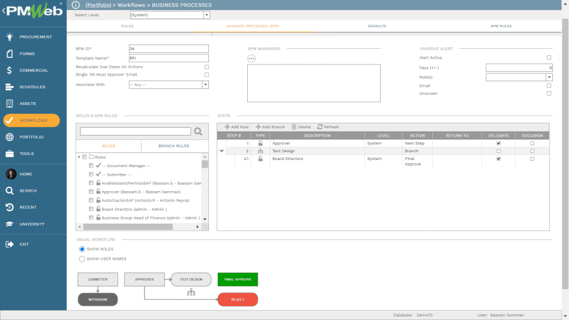Click the Withdraw workflow node
The width and height of the screenshot is (569, 320).
pyautogui.click(x=98, y=299)
